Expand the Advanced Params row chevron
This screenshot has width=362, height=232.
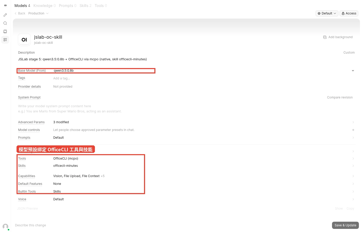tap(353, 122)
